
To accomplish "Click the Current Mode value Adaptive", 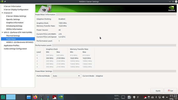I will pos(99,76).
